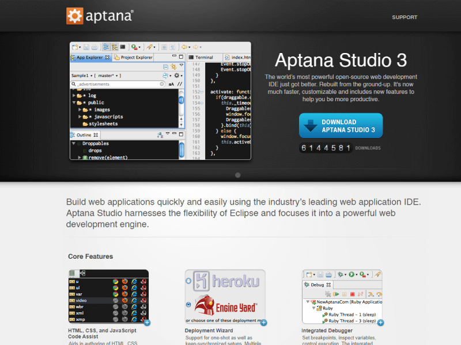This screenshot has width=461, height=345.
Task: Collapse the NewAptanaCom Ruby Application node
Action: coord(308,301)
